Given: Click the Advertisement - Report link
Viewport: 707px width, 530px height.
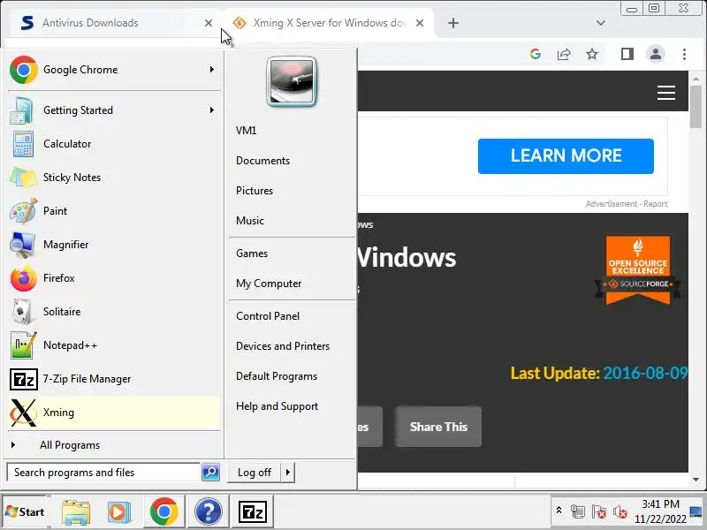Looking at the screenshot, I should [x=627, y=204].
